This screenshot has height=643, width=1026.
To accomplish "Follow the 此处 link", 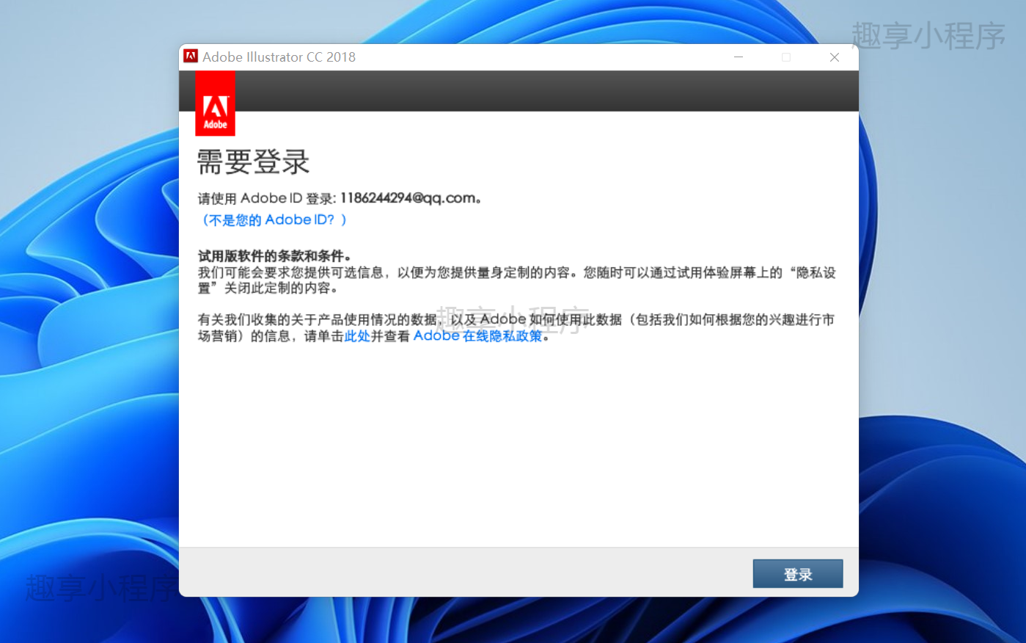I will (357, 336).
